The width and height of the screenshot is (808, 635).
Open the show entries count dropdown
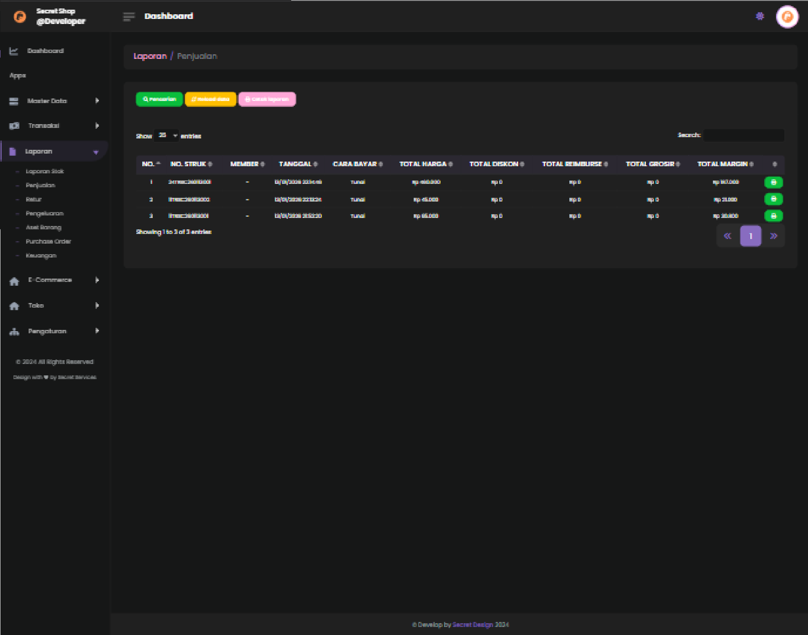tap(167, 136)
